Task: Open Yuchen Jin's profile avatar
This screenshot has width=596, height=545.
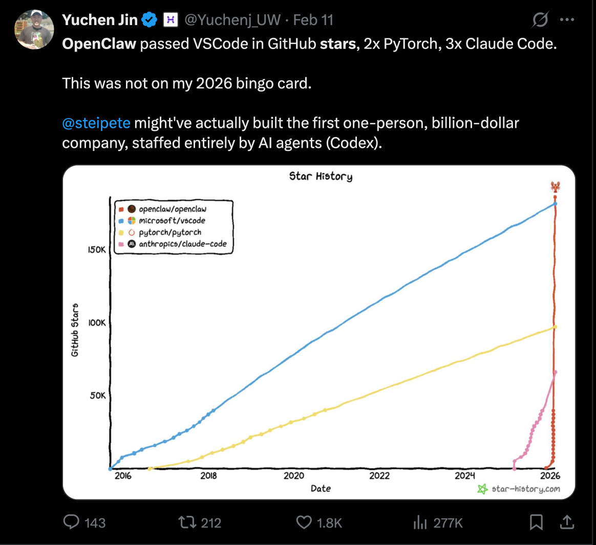Action: pos(34,29)
